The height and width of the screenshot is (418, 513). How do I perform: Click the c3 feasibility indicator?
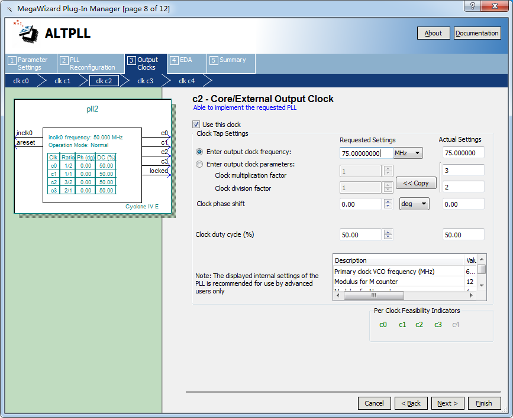click(438, 325)
